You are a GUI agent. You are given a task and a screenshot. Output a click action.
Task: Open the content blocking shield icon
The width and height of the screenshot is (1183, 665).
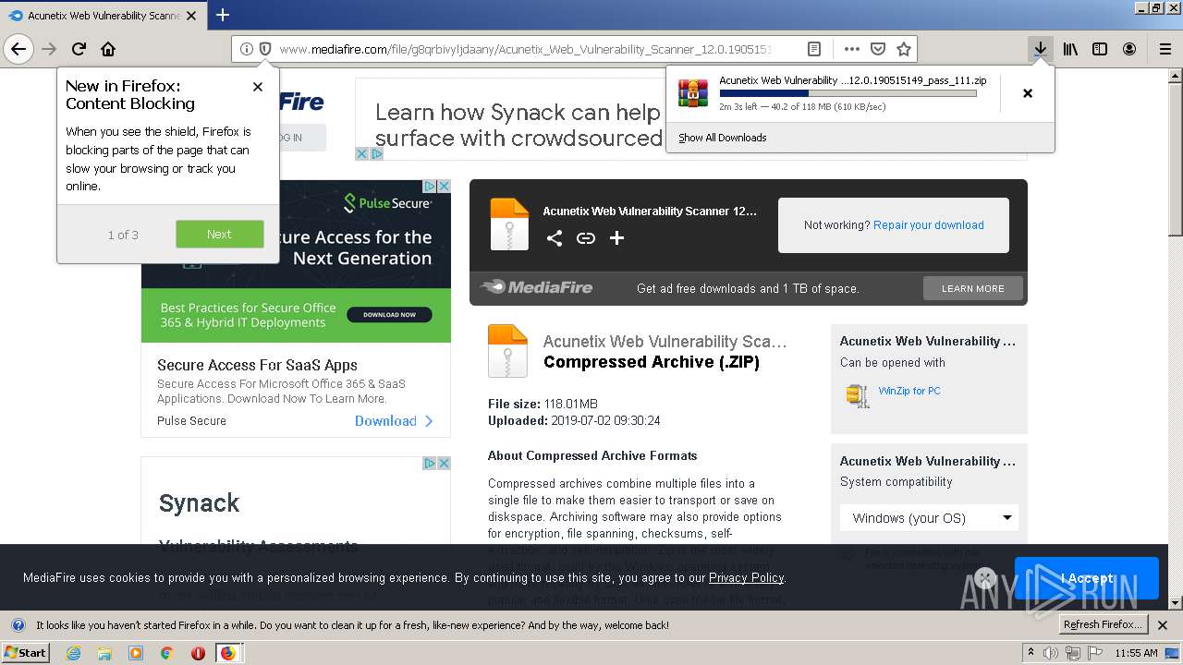(264, 49)
